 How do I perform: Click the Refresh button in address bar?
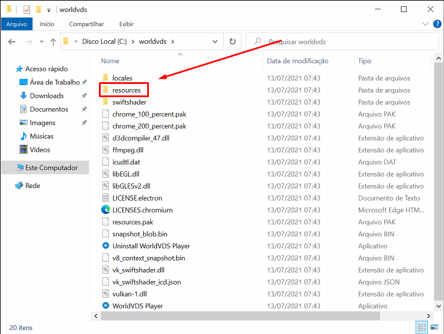coord(232,41)
